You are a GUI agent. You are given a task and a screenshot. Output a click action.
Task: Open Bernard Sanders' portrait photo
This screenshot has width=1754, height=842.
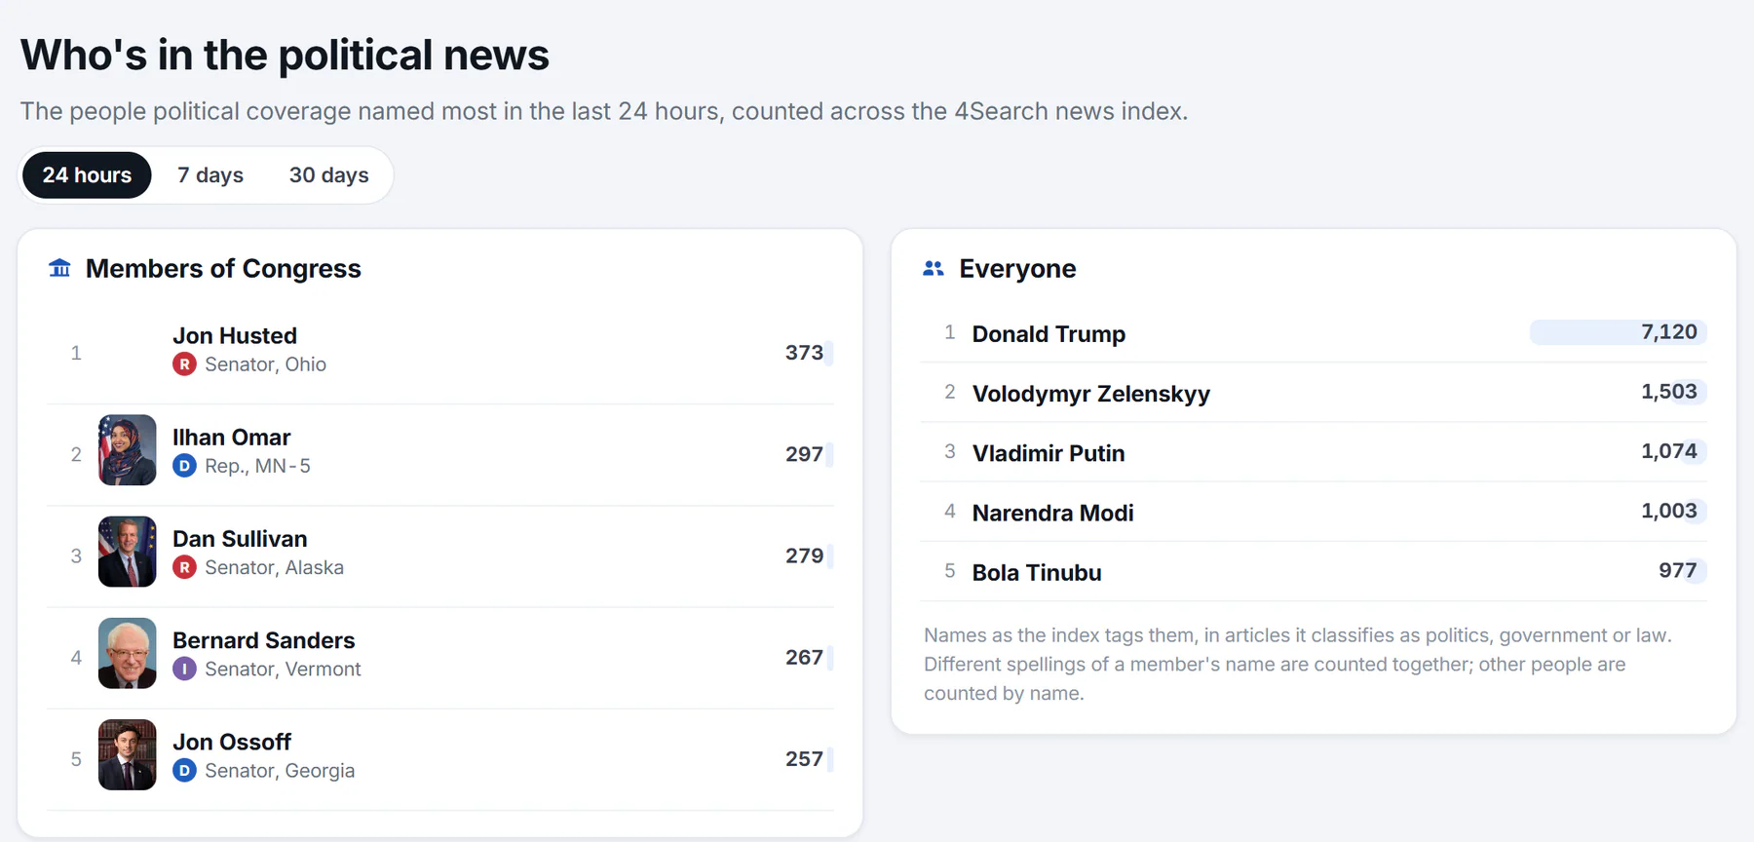tap(128, 653)
